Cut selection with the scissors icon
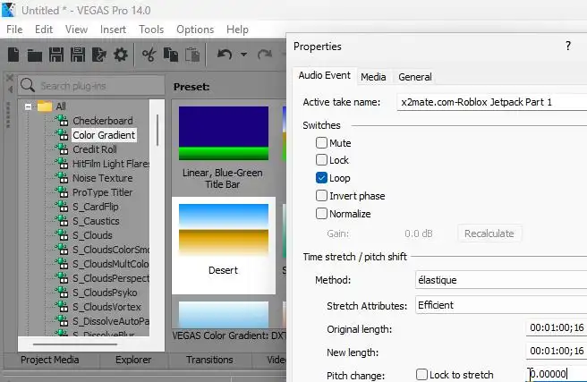This screenshot has height=382, width=587. (149, 55)
